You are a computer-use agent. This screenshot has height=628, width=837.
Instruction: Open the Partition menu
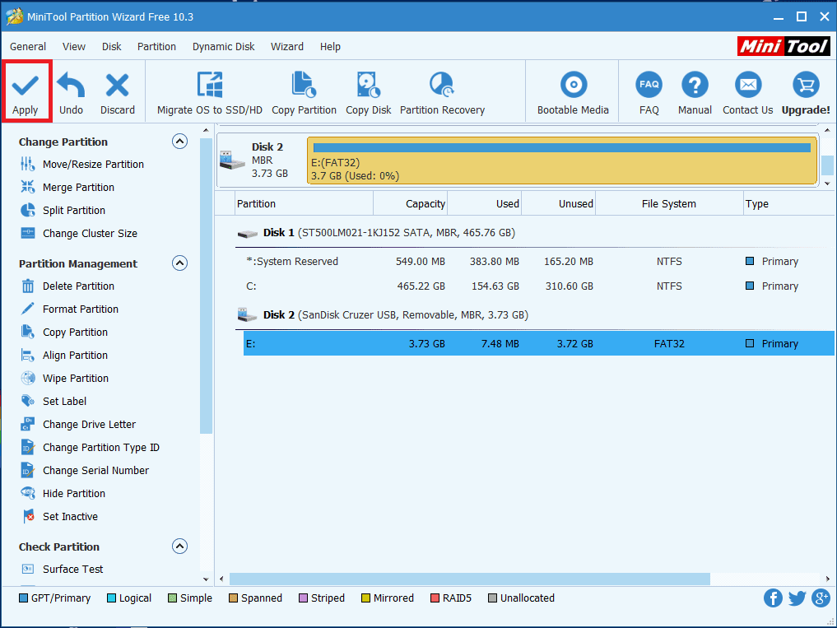(x=156, y=46)
